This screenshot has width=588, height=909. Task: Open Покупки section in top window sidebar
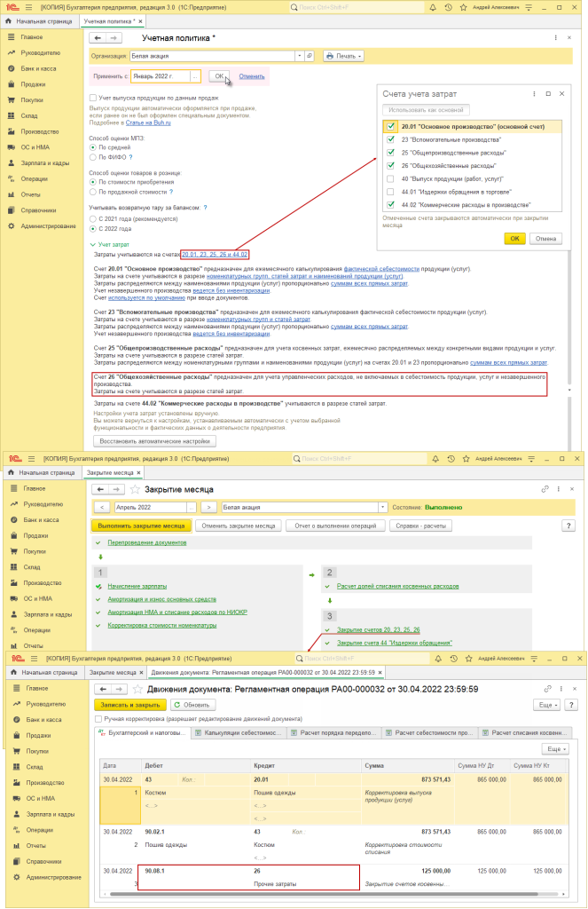(32, 99)
